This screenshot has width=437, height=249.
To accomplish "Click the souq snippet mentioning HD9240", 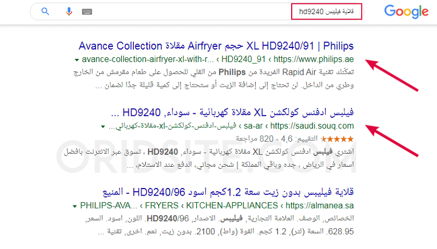I will coord(209,152).
